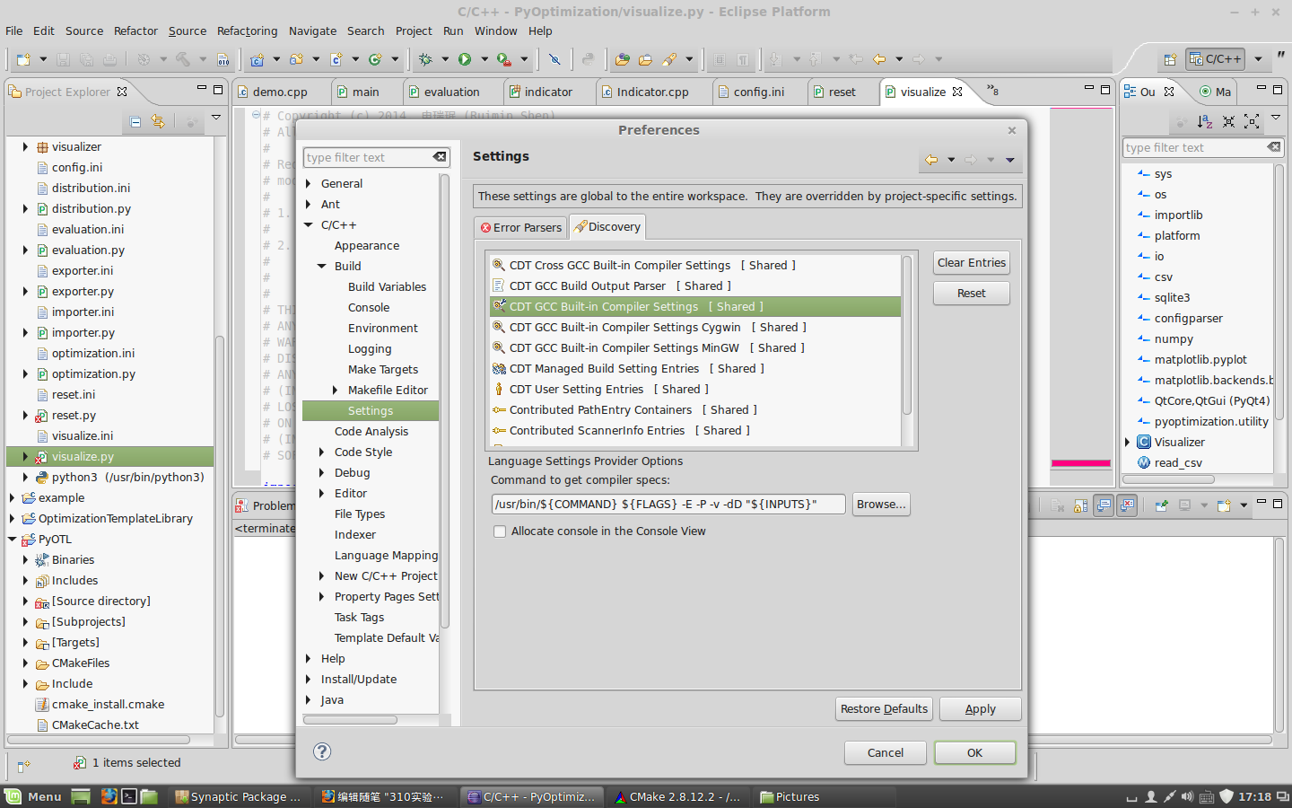Switch to the config.ini editor tab
The height and width of the screenshot is (808, 1292).
click(x=752, y=92)
